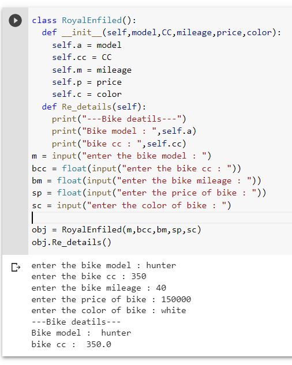Place cursor on class RoyalEnfiled line

click(x=84, y=21)
